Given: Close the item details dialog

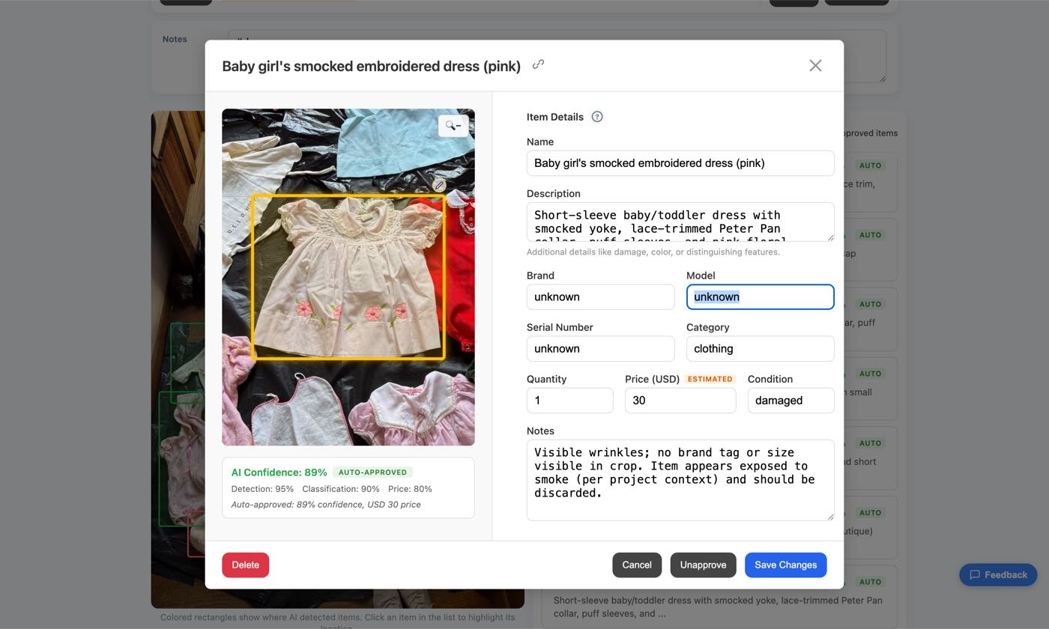Looking at the screenshot, I should 815,66.
